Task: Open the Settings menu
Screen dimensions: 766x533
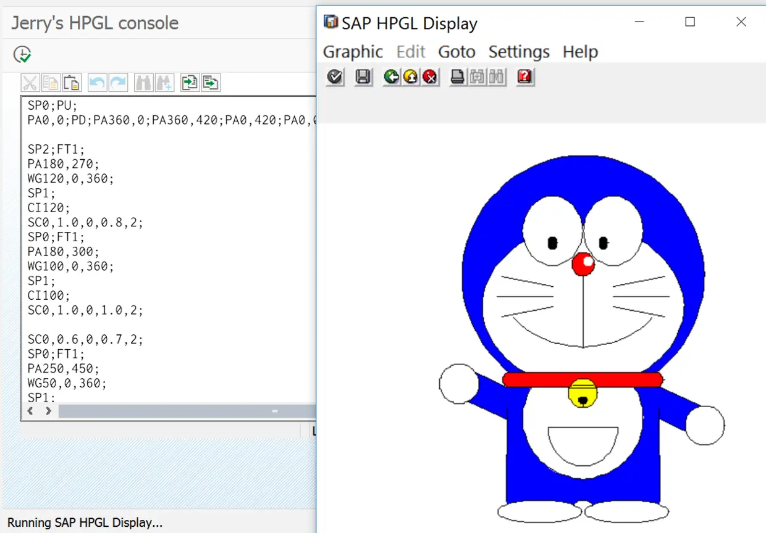Action: click(519, 52)
